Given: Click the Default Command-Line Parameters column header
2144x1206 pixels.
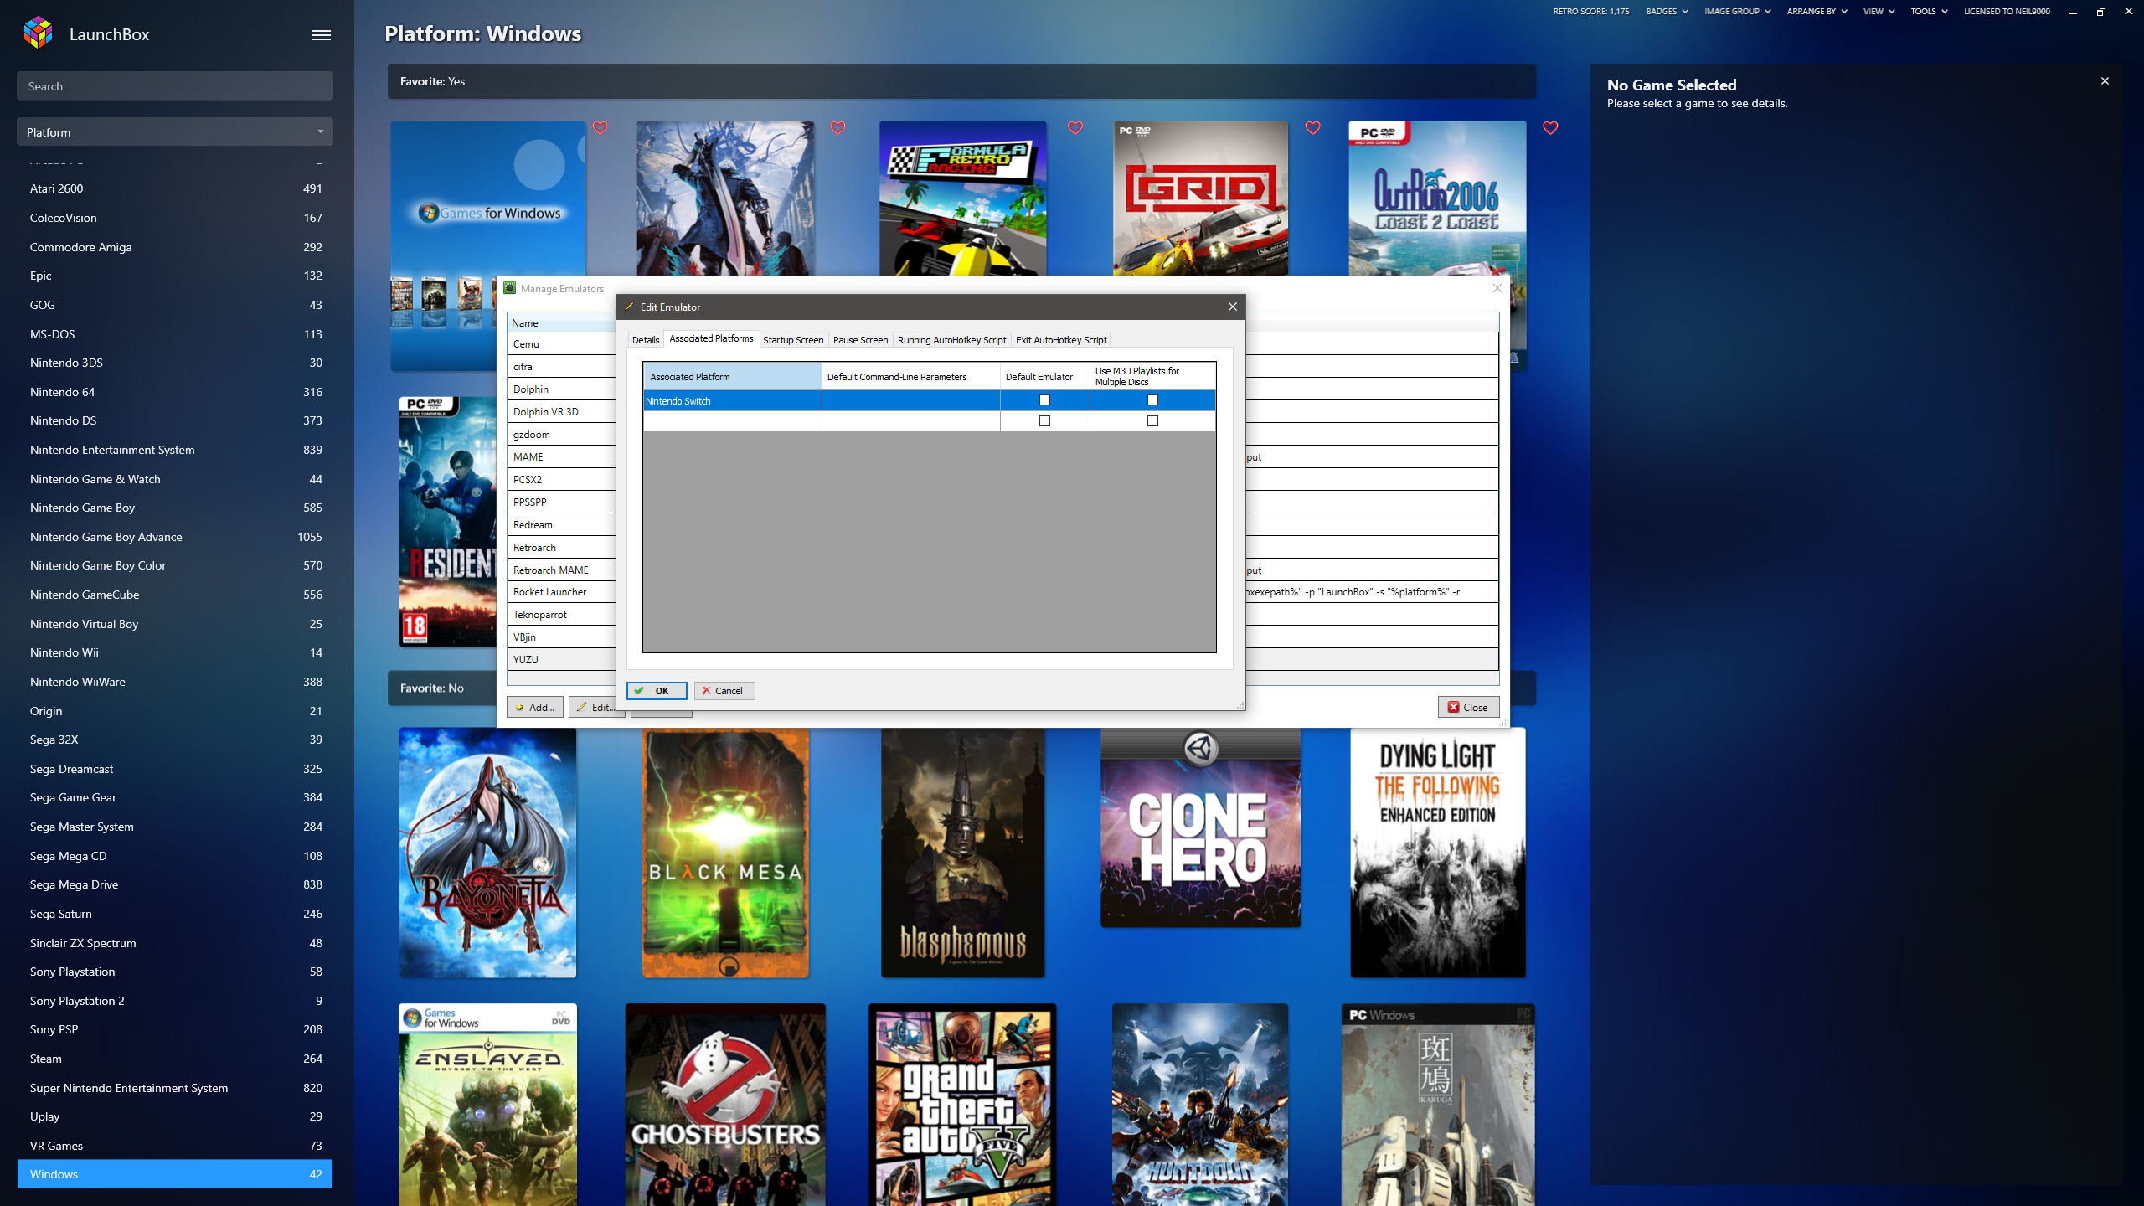Looking at the screenshot, I should coord(910,377).
